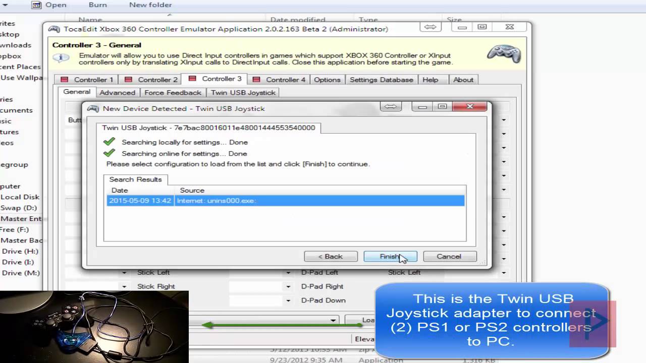Screen dimensions: 646x363
Task: Open the Settings Database tab
Action: click(x=382, y=80)
